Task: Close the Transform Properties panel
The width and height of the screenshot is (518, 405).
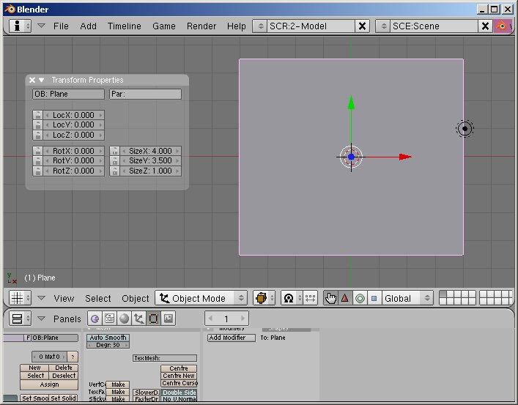Action: click(32, 80)
